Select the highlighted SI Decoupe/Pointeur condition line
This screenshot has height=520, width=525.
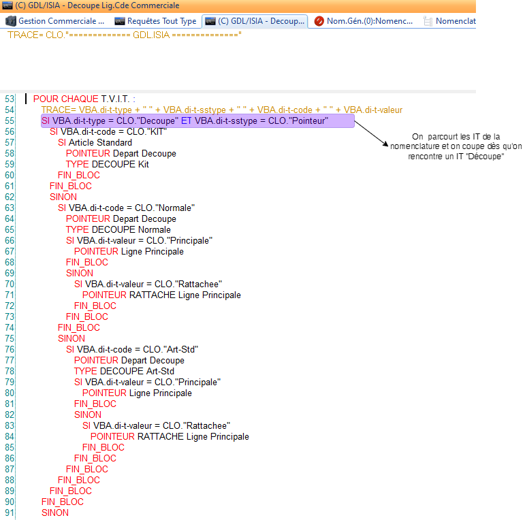pos(197,121)
